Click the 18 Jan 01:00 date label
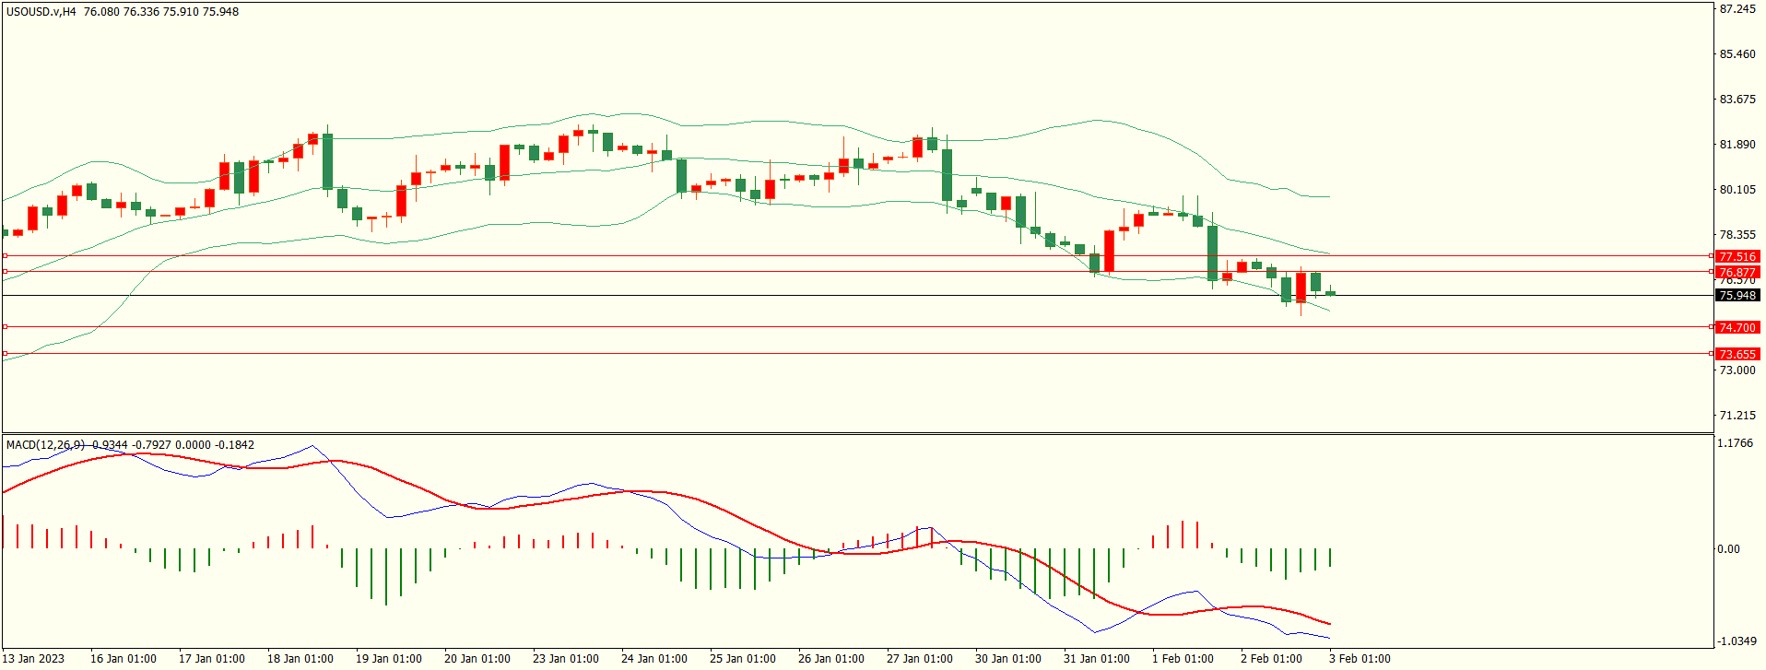This screenshot has height=670, width=1766. click(300, 658)
